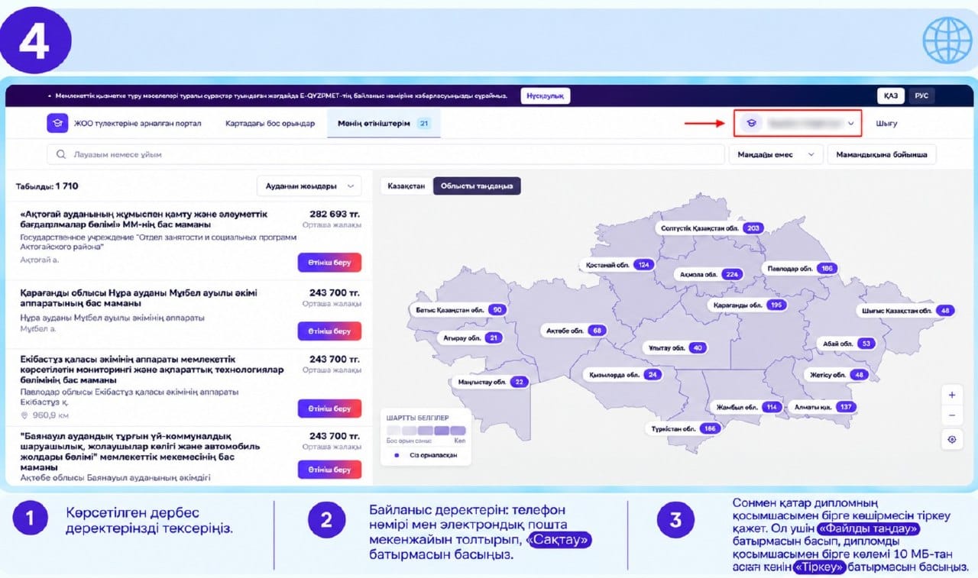978x578 pixels.
Task: Click the locate-me target icon on map
Action: point(951,439)
